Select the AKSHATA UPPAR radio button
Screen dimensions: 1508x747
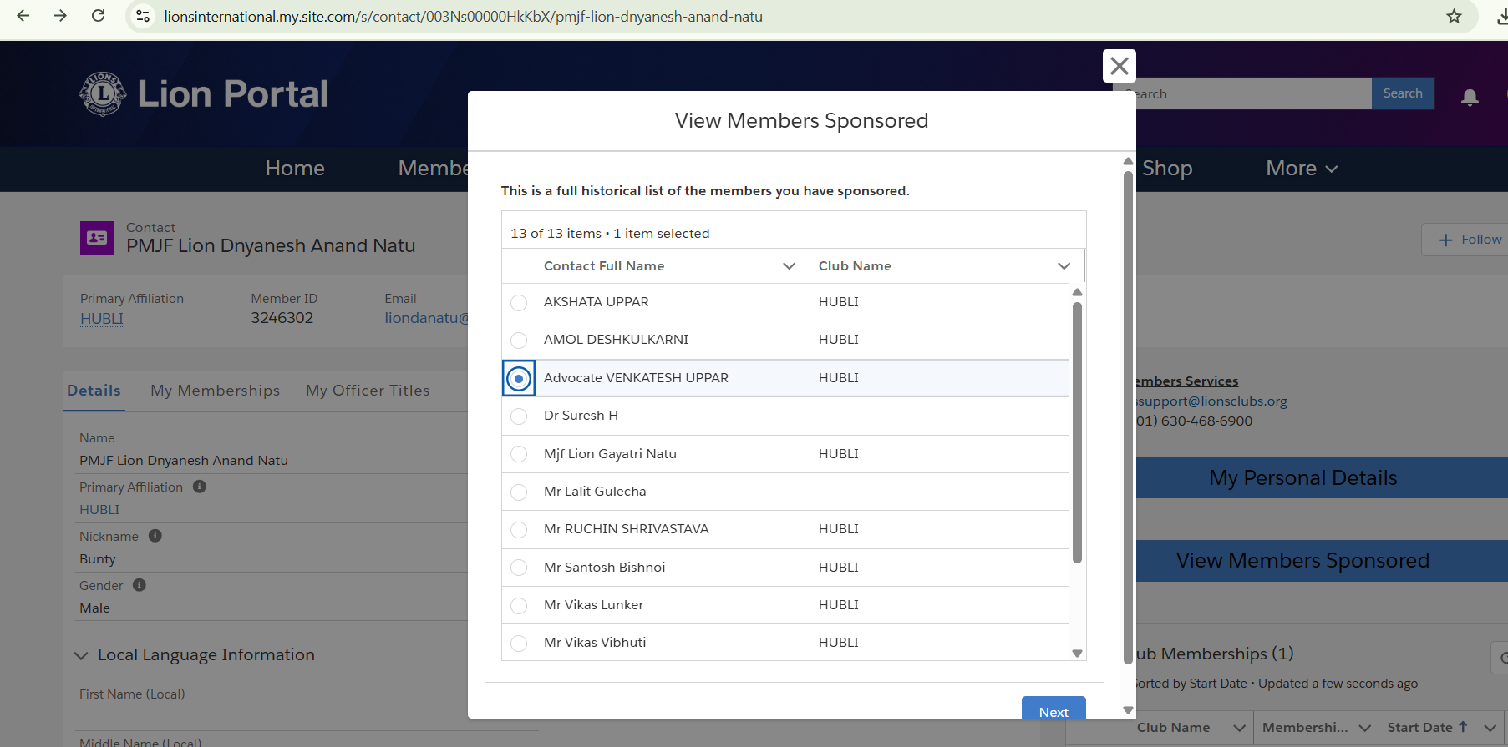[519, 302]
